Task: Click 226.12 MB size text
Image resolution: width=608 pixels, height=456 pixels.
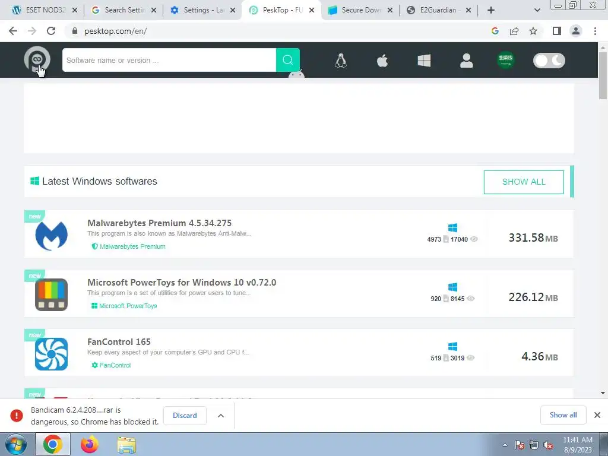Action: point(533,297)
